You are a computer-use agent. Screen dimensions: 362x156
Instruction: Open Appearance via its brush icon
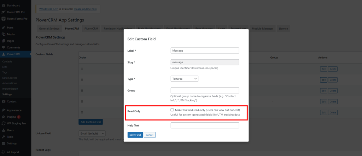click(3, 110)
